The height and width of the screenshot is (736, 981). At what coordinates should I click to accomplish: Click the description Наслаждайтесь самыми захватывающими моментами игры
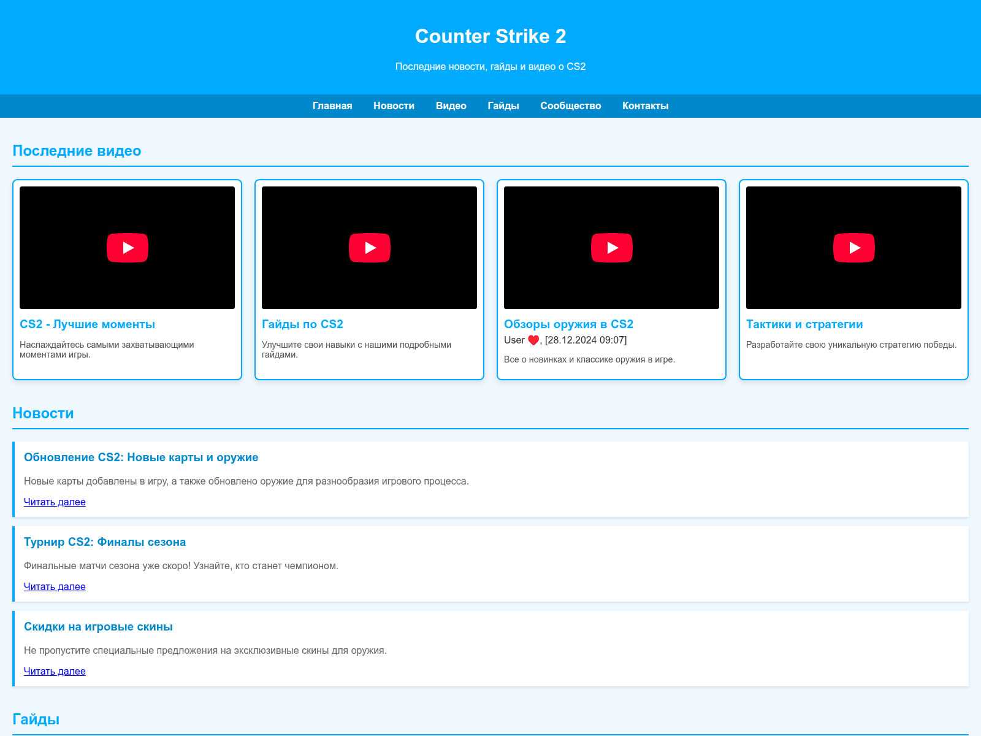107,350
